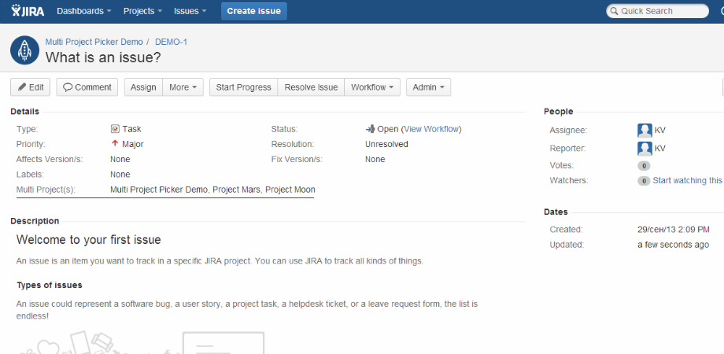The width and height of the screenshot is (724, 354).
Task: Click the Comment button
Action: pyautogui.click(x=87, y=87)
